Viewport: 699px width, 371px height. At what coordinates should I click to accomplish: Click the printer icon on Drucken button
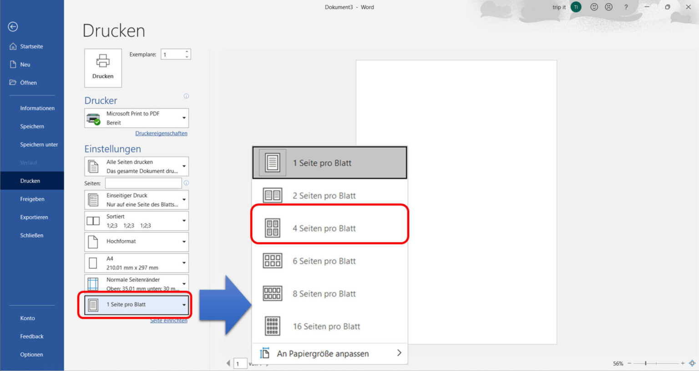tap(103, 61)
